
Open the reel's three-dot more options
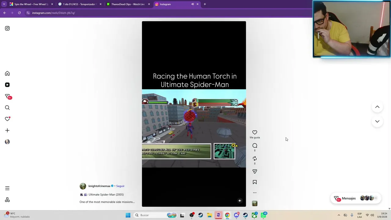255,193
